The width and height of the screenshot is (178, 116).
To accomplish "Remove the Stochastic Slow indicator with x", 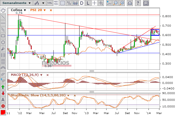I will 75,96.
